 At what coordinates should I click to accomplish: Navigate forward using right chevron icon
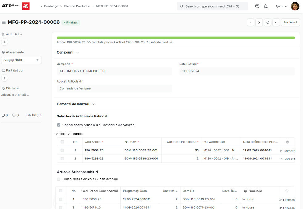(x=259, y=22)
